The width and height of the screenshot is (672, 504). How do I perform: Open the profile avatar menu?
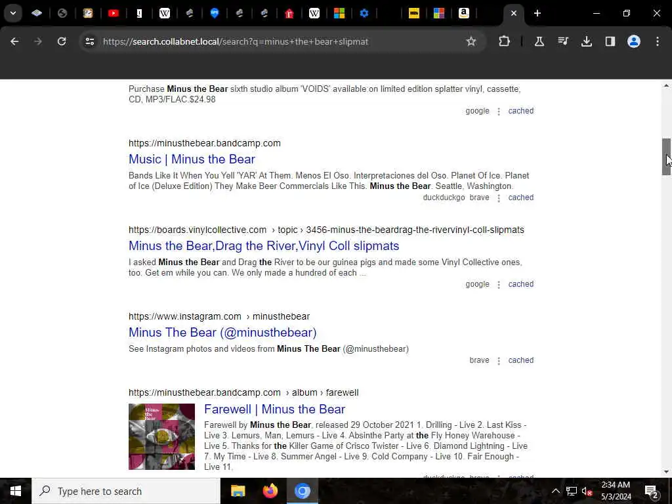point(634,41)
